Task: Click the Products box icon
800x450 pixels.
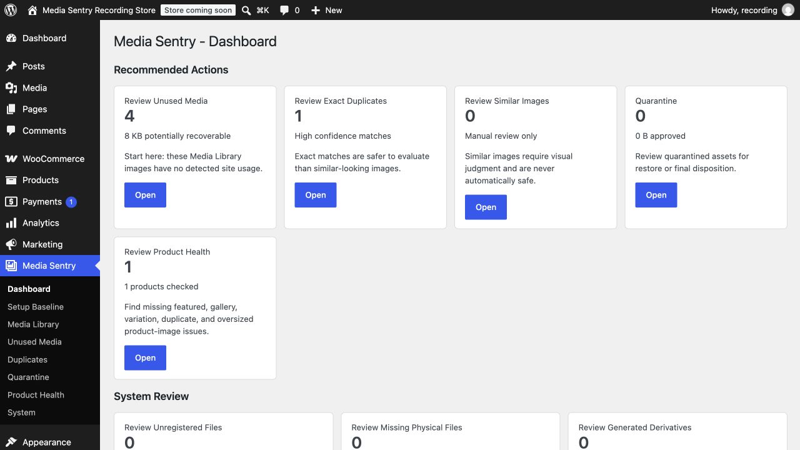Action: [x=11, y=180]
